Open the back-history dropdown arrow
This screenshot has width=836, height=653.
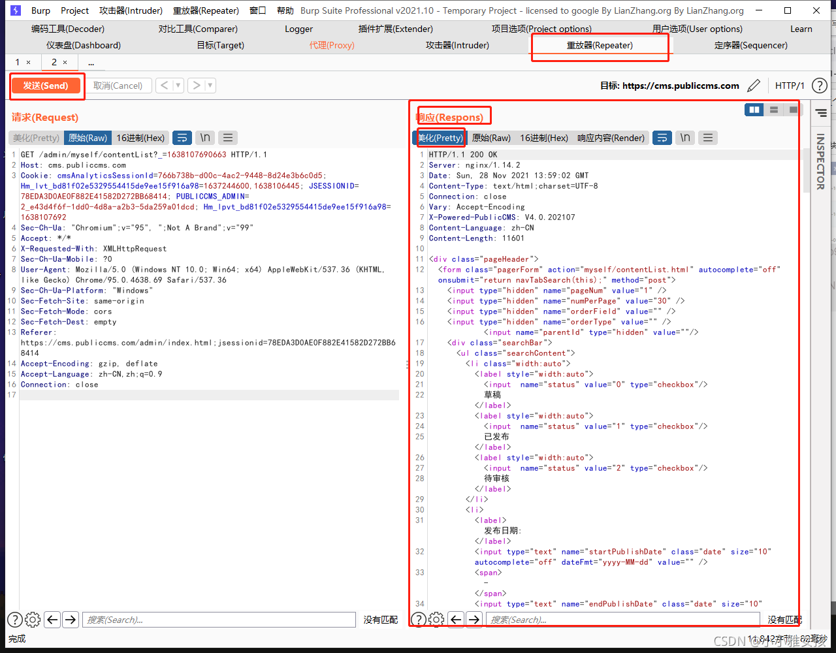pos(178,86)
